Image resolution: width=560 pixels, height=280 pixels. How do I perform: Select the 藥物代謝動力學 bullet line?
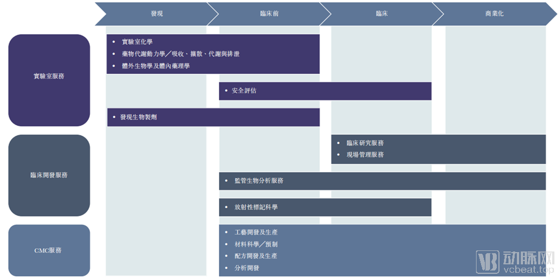click(x=180, y=54)
